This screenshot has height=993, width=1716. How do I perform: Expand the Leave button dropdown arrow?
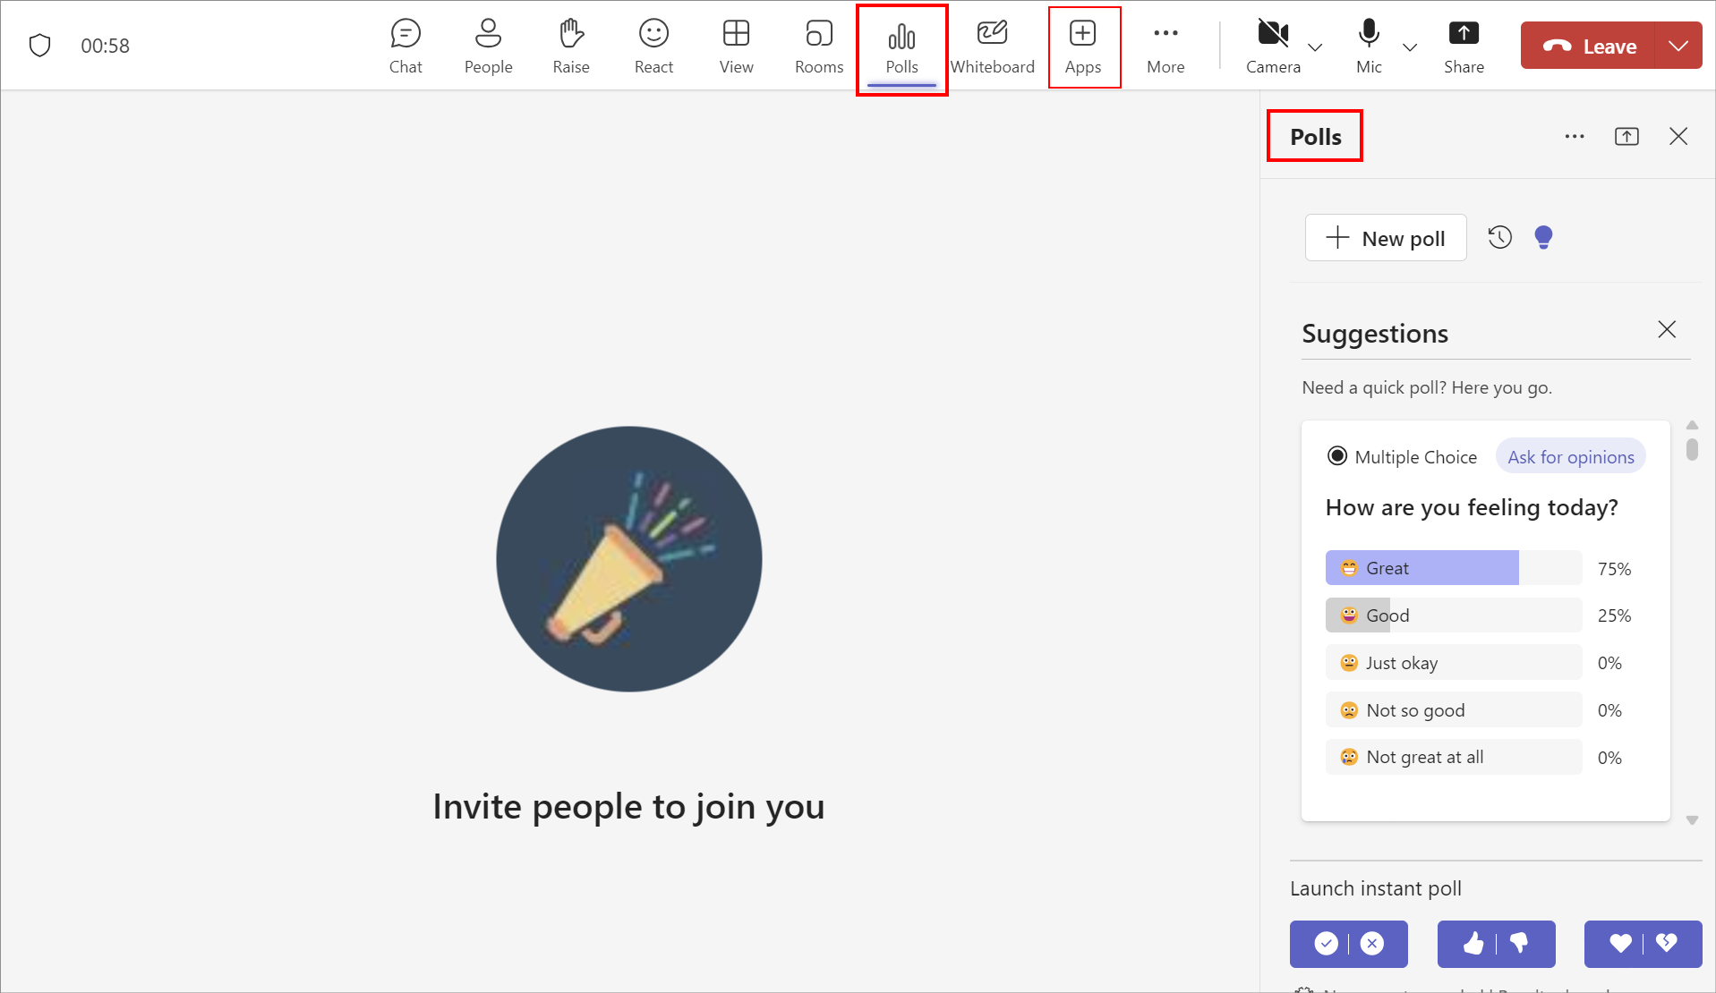click(x=1678, y=46)
